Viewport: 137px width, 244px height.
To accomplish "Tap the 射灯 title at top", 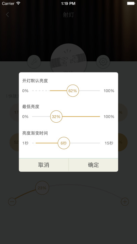I will click(x=68, y=15).
